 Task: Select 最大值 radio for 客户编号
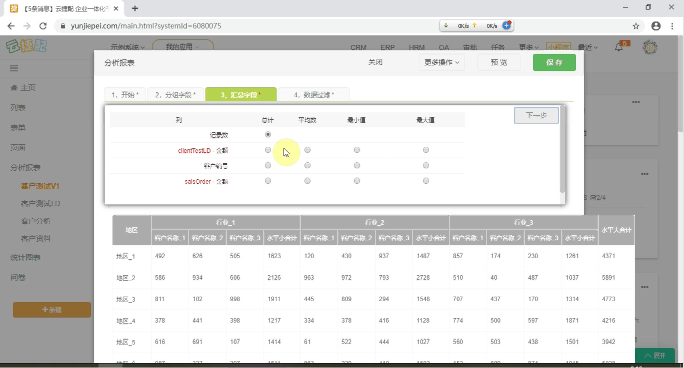[x=426, y=165]
